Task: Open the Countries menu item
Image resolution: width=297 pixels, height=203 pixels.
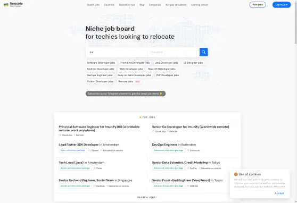Action: coord(109,5)
